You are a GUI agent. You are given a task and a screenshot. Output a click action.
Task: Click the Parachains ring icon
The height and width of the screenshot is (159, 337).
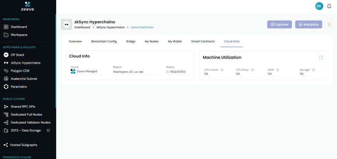point(6,87)
